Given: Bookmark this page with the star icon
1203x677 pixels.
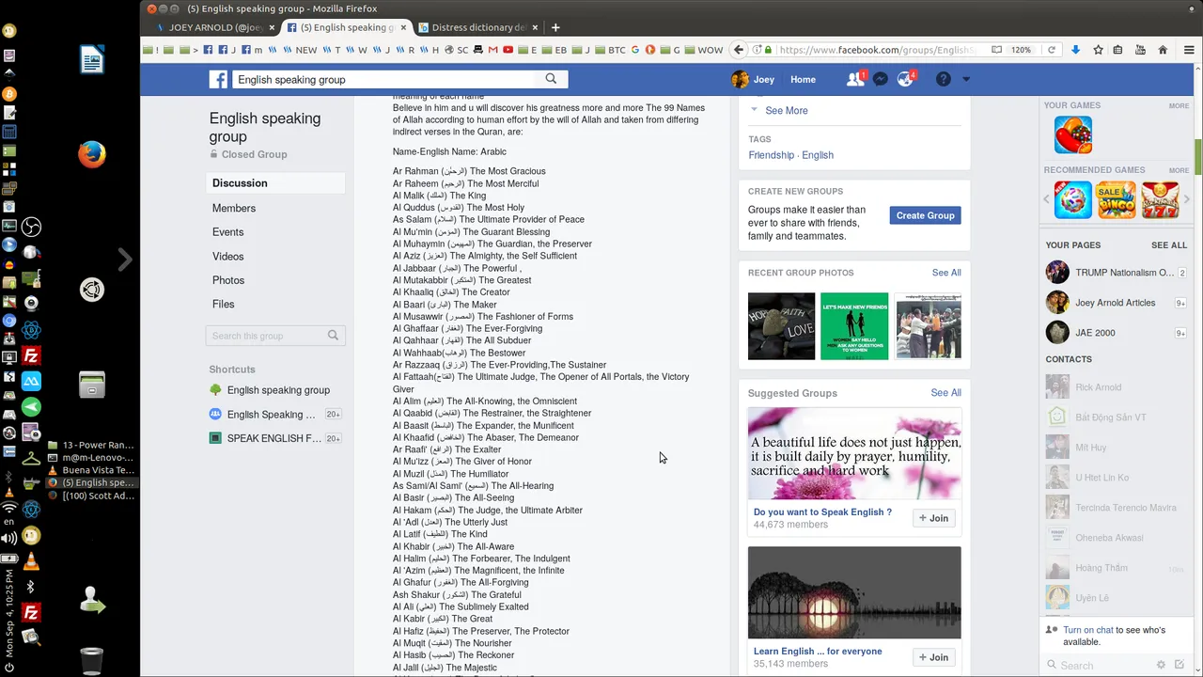Looking at the screenshot, I should coord(1098,50).
